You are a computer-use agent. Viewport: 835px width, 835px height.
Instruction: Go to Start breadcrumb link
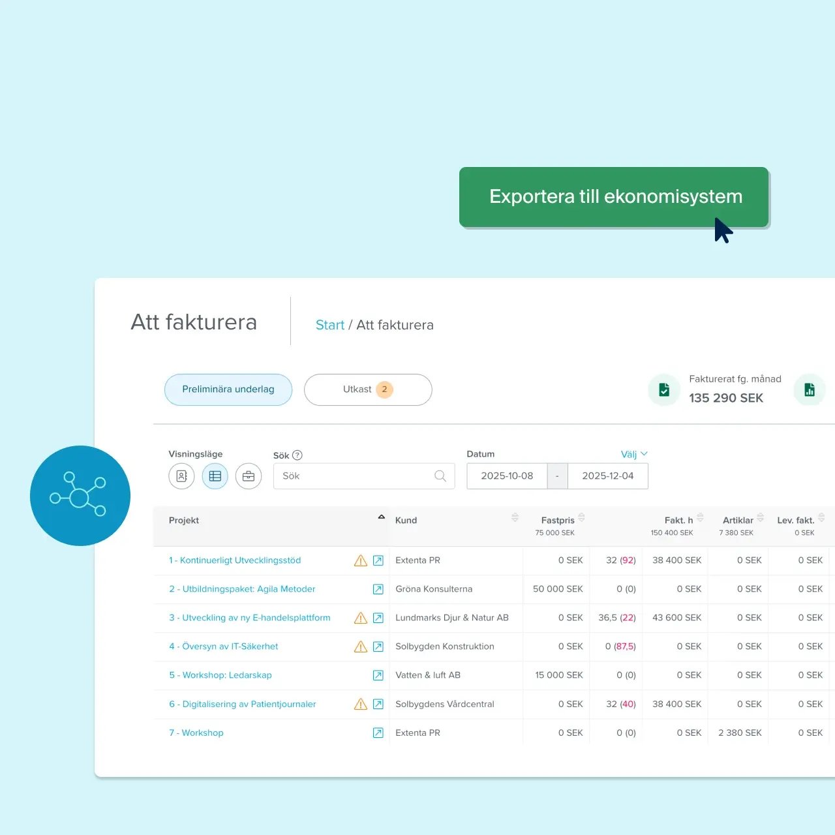point(329,325)
